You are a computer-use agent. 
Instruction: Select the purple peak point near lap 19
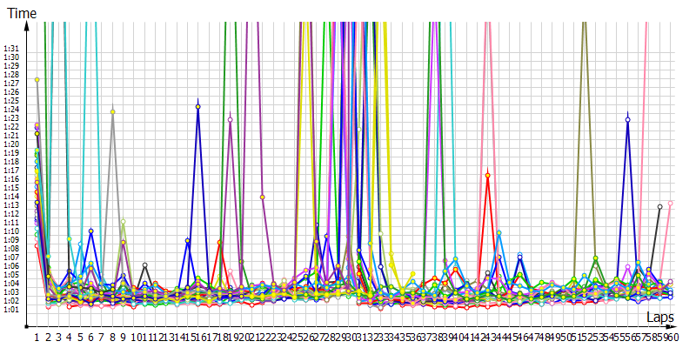[x=230, y=119]
